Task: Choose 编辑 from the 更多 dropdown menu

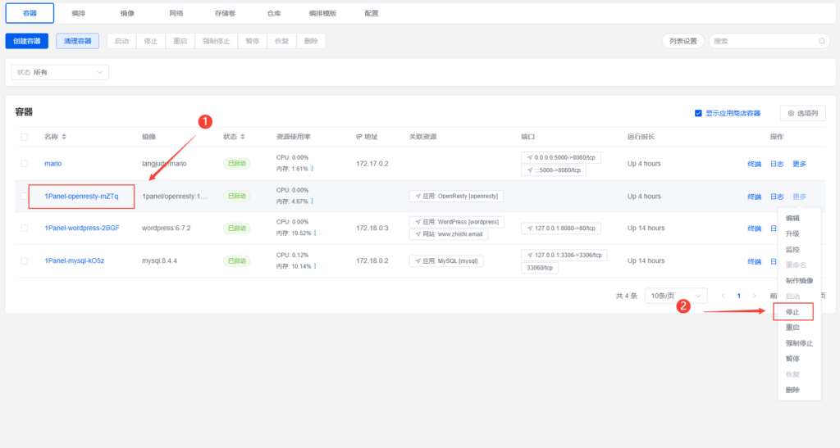Action: [x=792, y=218]
